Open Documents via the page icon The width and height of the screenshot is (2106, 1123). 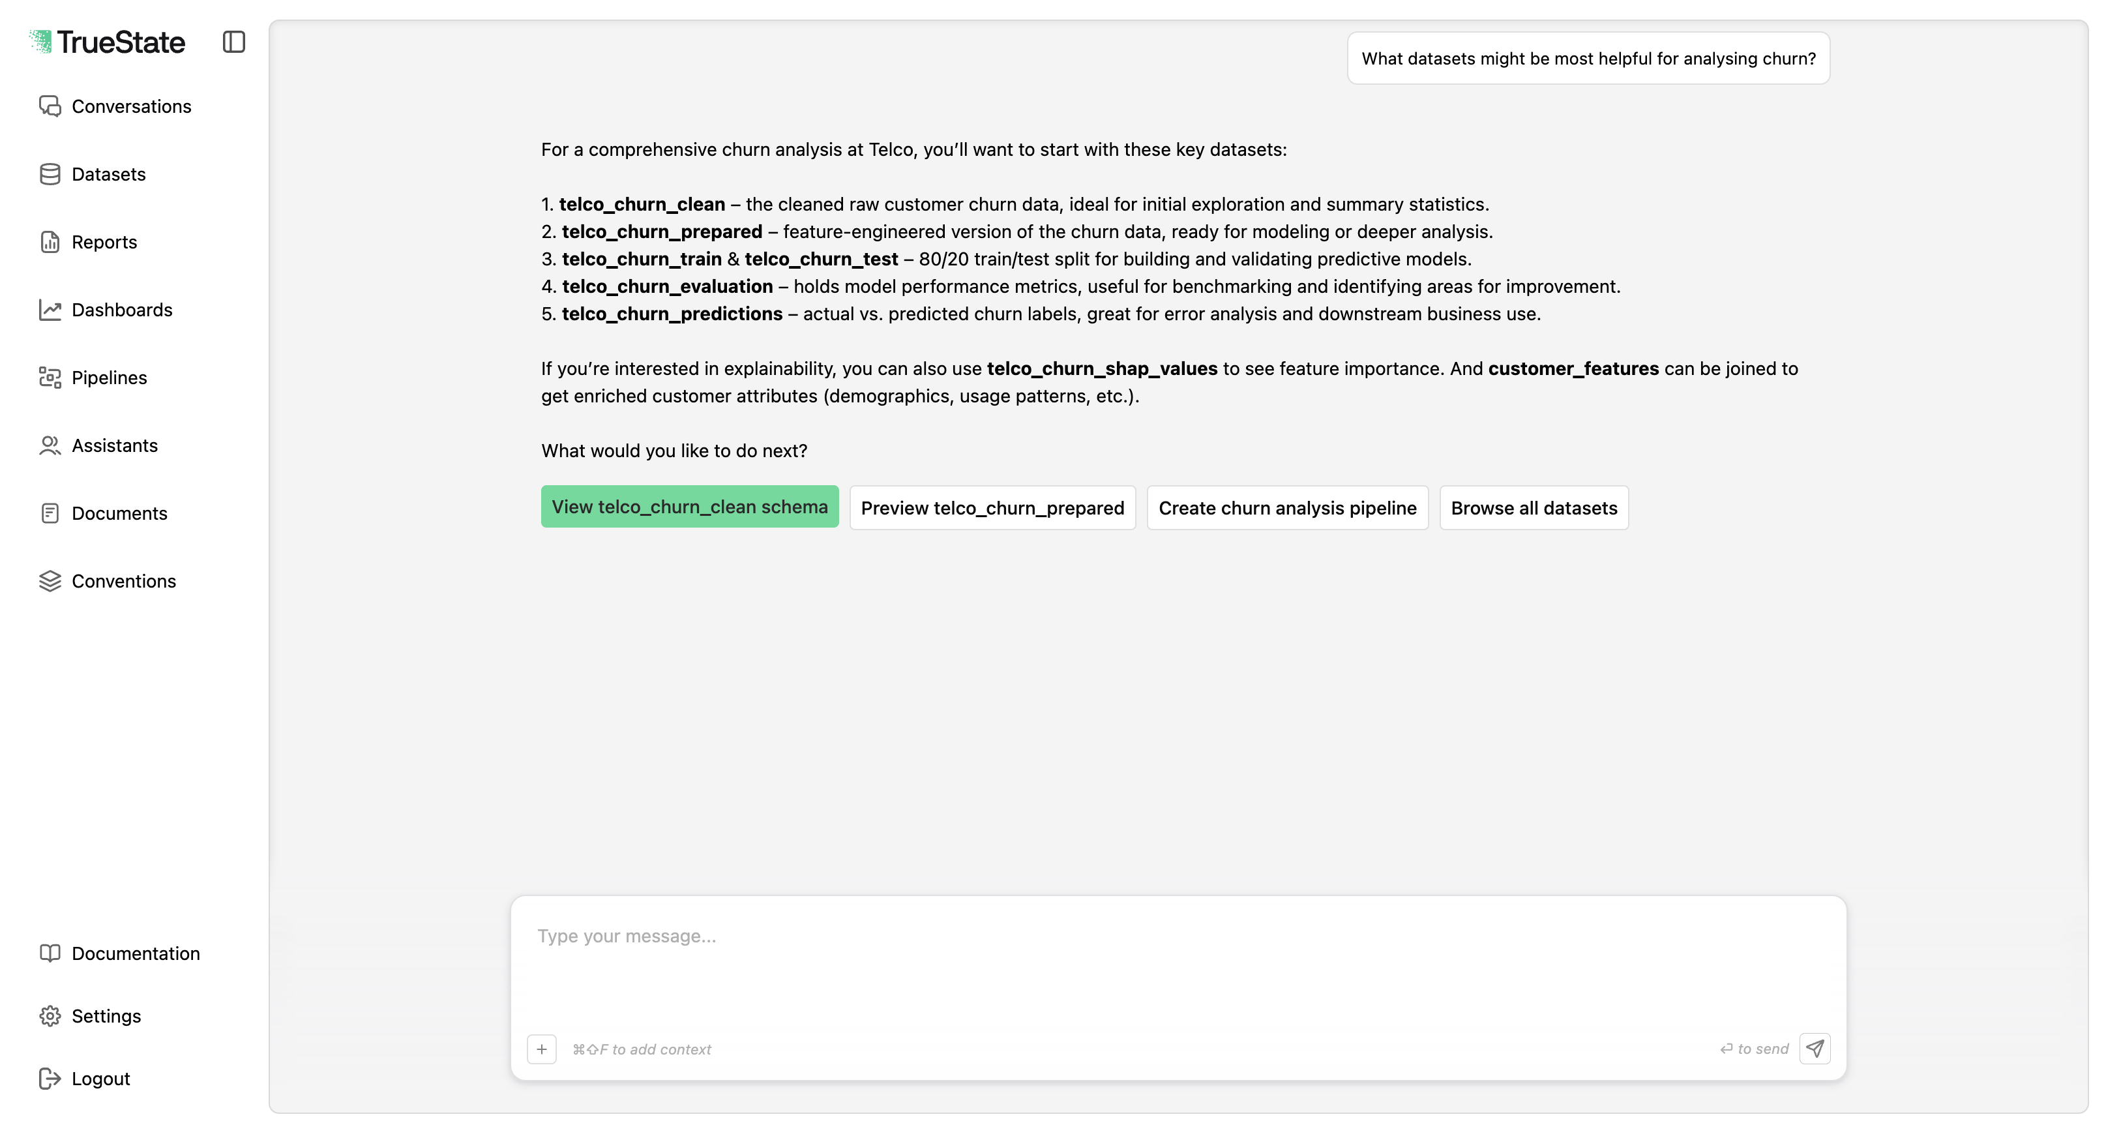(50, 513)
